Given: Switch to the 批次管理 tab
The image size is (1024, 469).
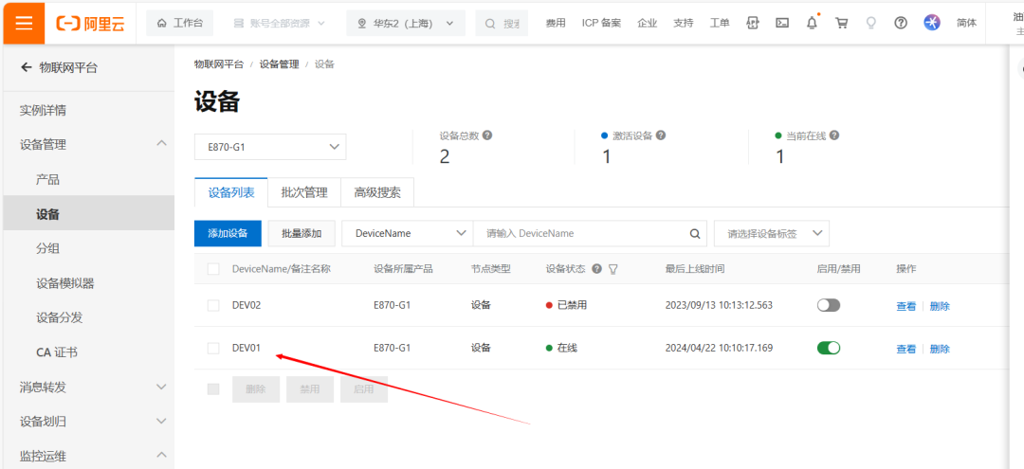Looking at the screenshot, I should click(304, 192).
